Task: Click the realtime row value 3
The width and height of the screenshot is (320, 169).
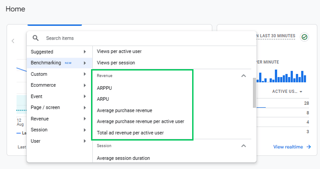Action: point(308,132)
